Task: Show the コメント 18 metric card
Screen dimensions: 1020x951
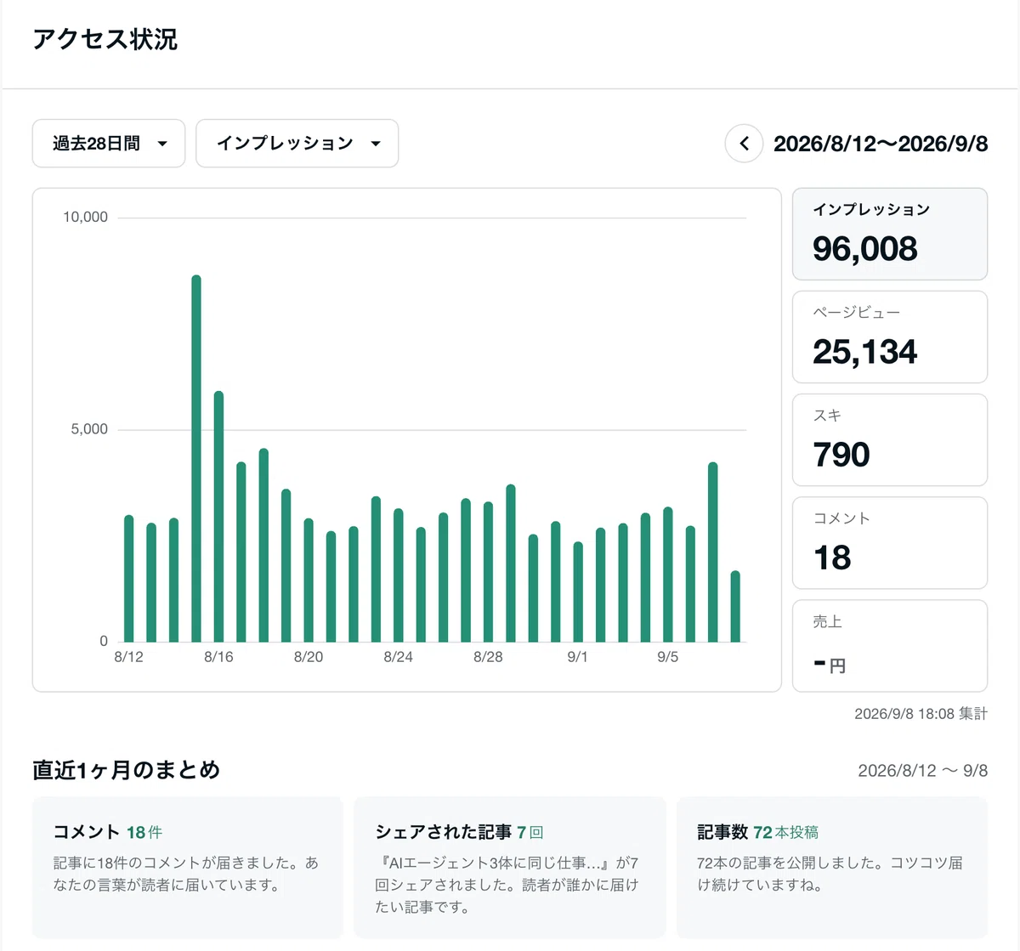Action: coord(890,543)
